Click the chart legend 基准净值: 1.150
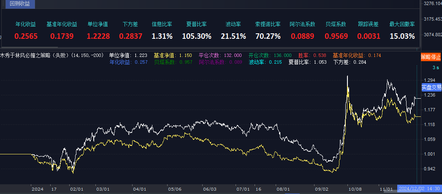This screenshot has width=442, height=194. (x=173, y=56)
